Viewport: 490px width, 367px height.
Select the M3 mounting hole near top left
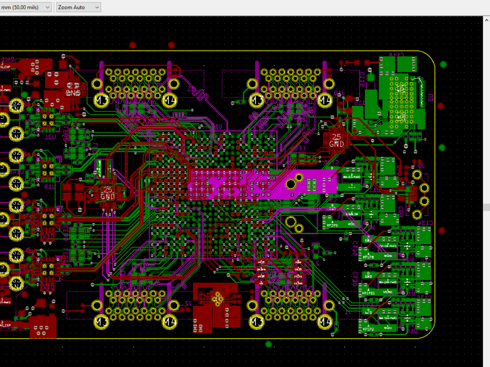[100, 99]
